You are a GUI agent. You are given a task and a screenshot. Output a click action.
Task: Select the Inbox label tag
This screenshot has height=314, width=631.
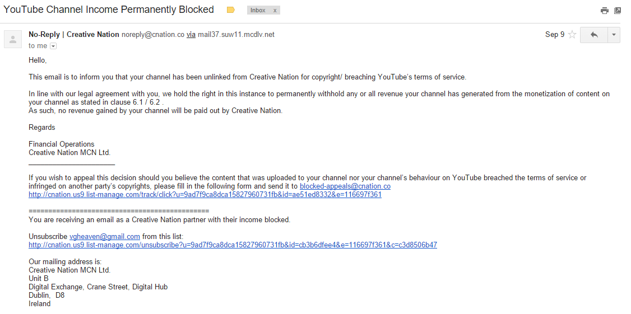258,11
